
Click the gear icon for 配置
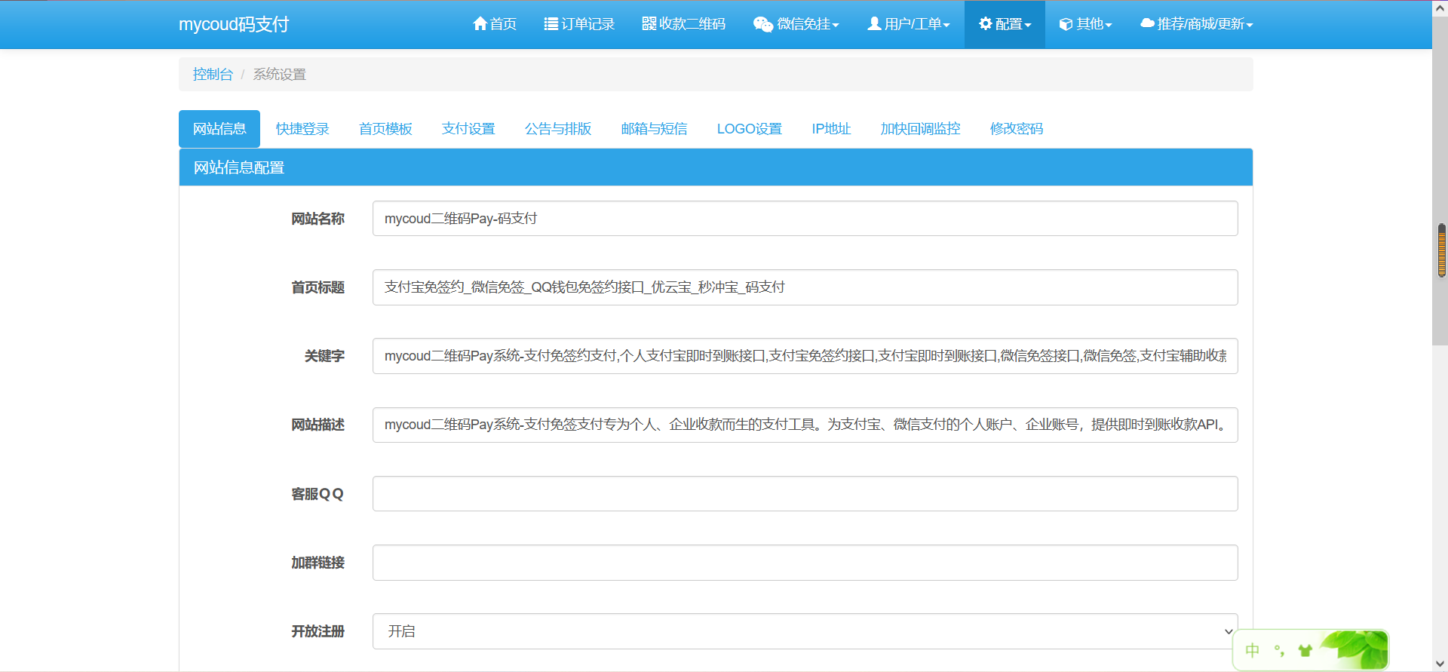985,24
